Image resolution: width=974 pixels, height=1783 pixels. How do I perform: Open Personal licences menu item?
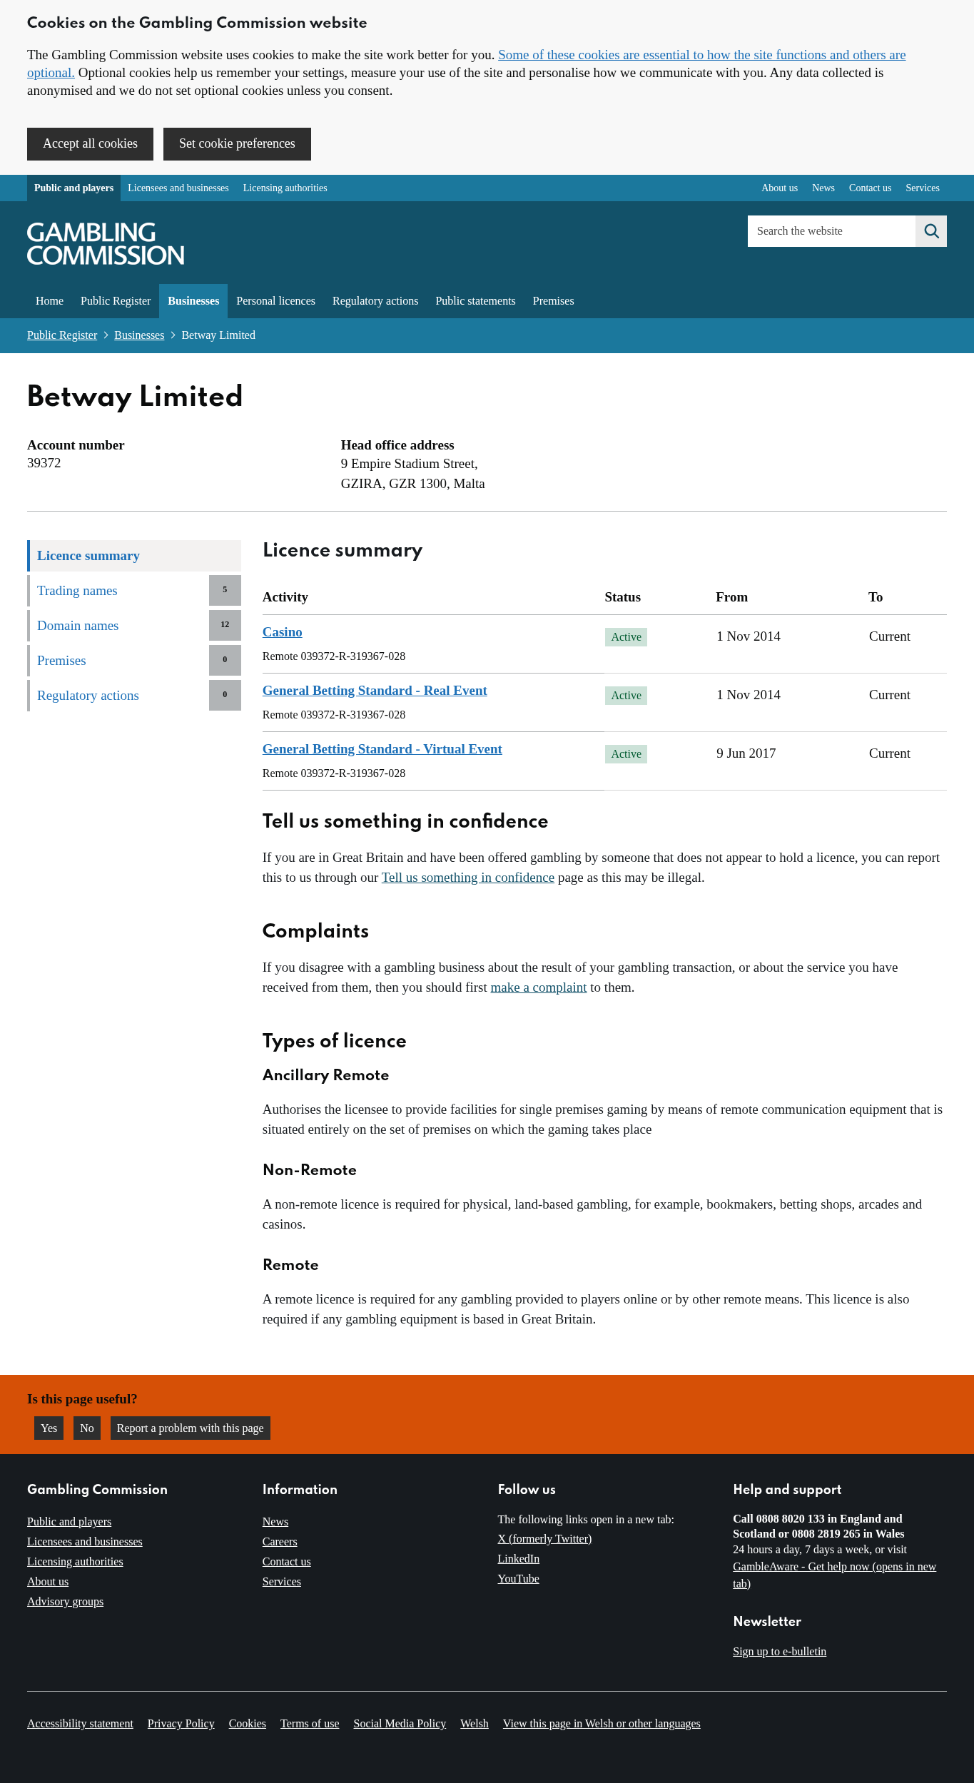coord(275,301)
